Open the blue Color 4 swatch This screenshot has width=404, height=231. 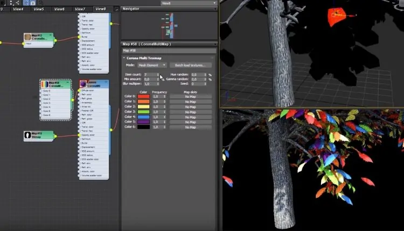coord(143,117)
